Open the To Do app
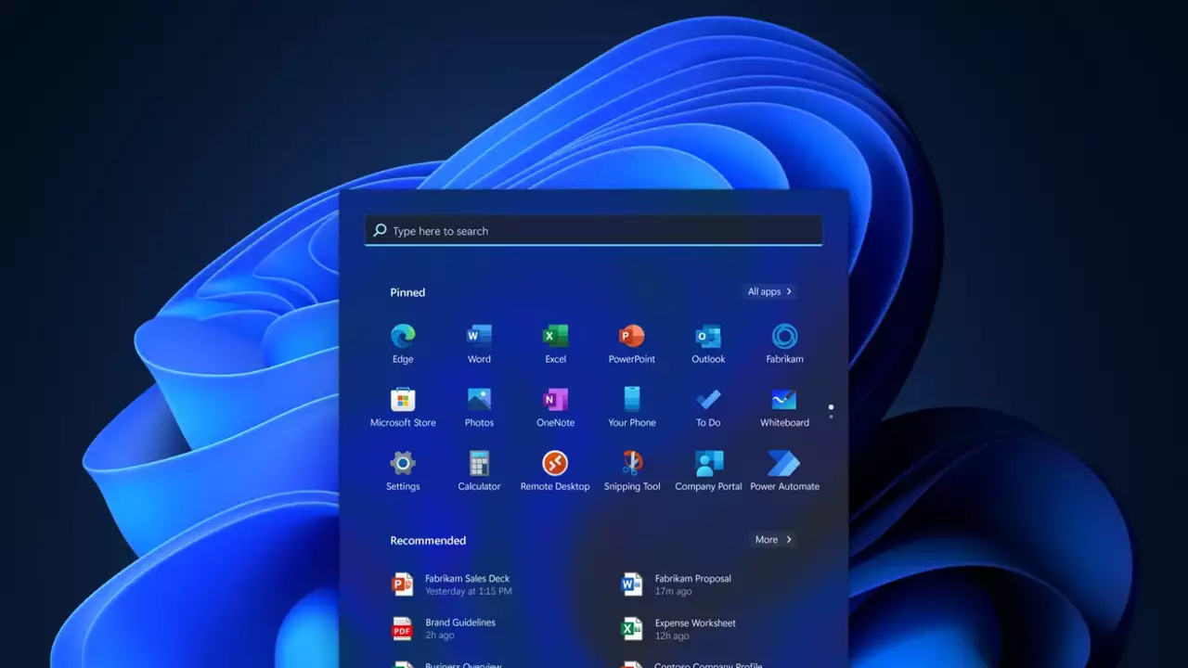 pyautogui.click(x=708, y=407)
